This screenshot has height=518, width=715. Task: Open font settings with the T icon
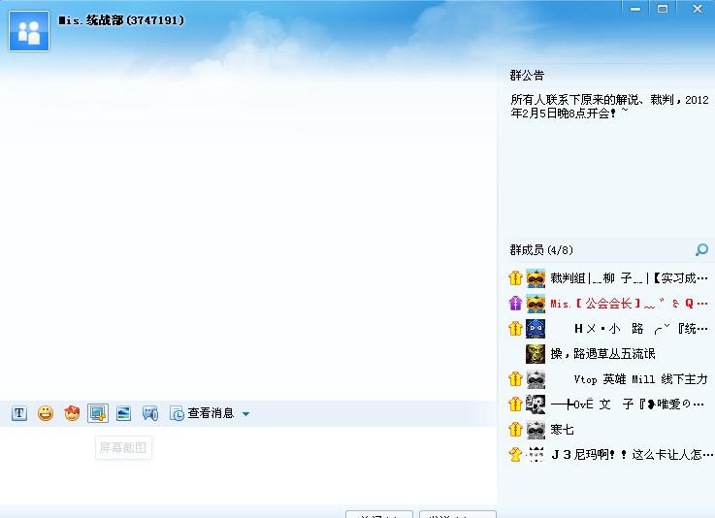tap(19, 413)
